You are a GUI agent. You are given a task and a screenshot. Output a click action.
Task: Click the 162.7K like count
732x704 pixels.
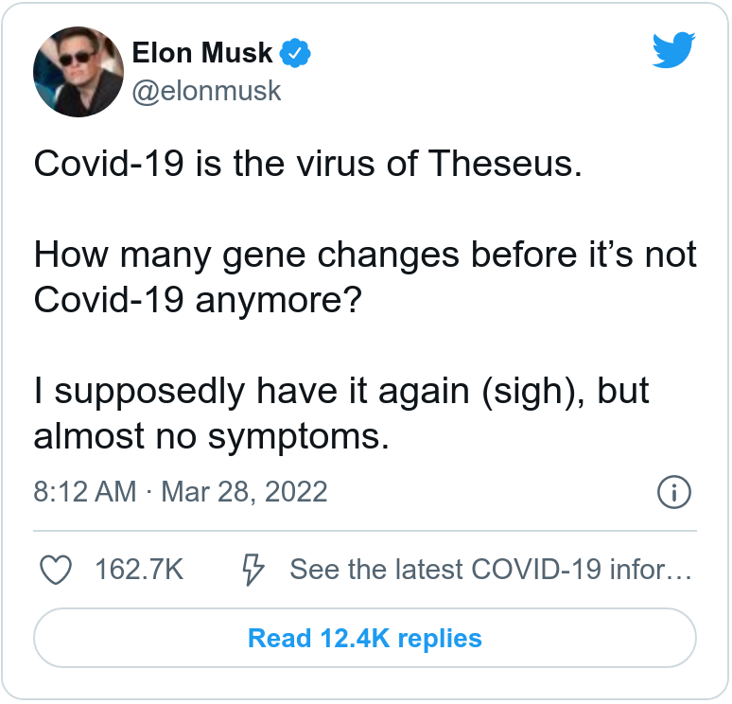click(x=139, y=570)
